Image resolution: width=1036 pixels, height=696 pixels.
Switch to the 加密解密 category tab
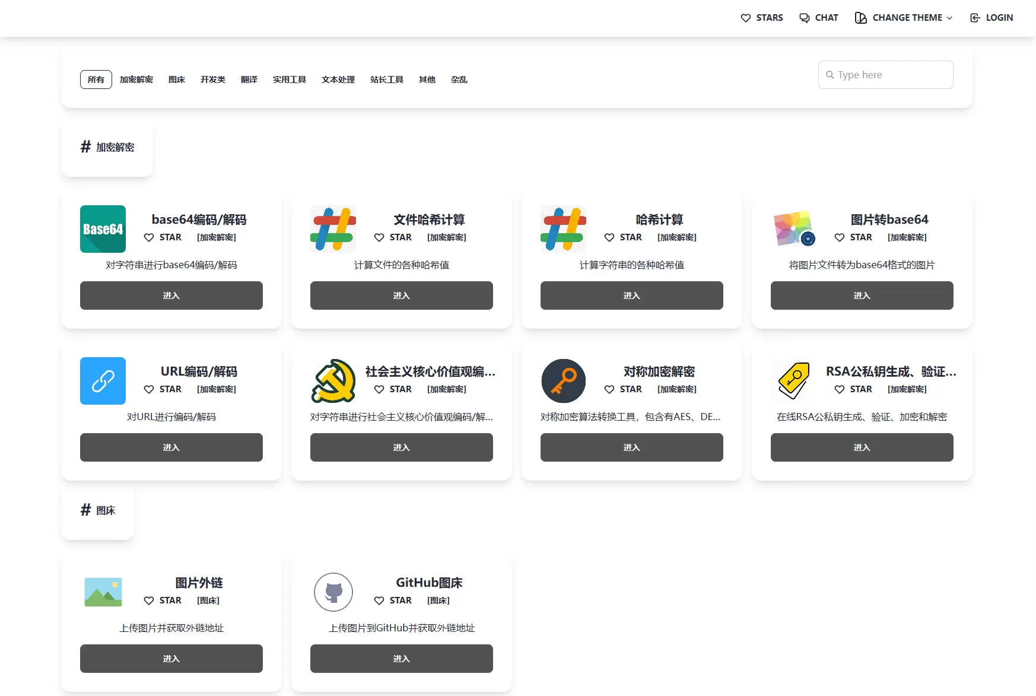(x=135, y=79)
